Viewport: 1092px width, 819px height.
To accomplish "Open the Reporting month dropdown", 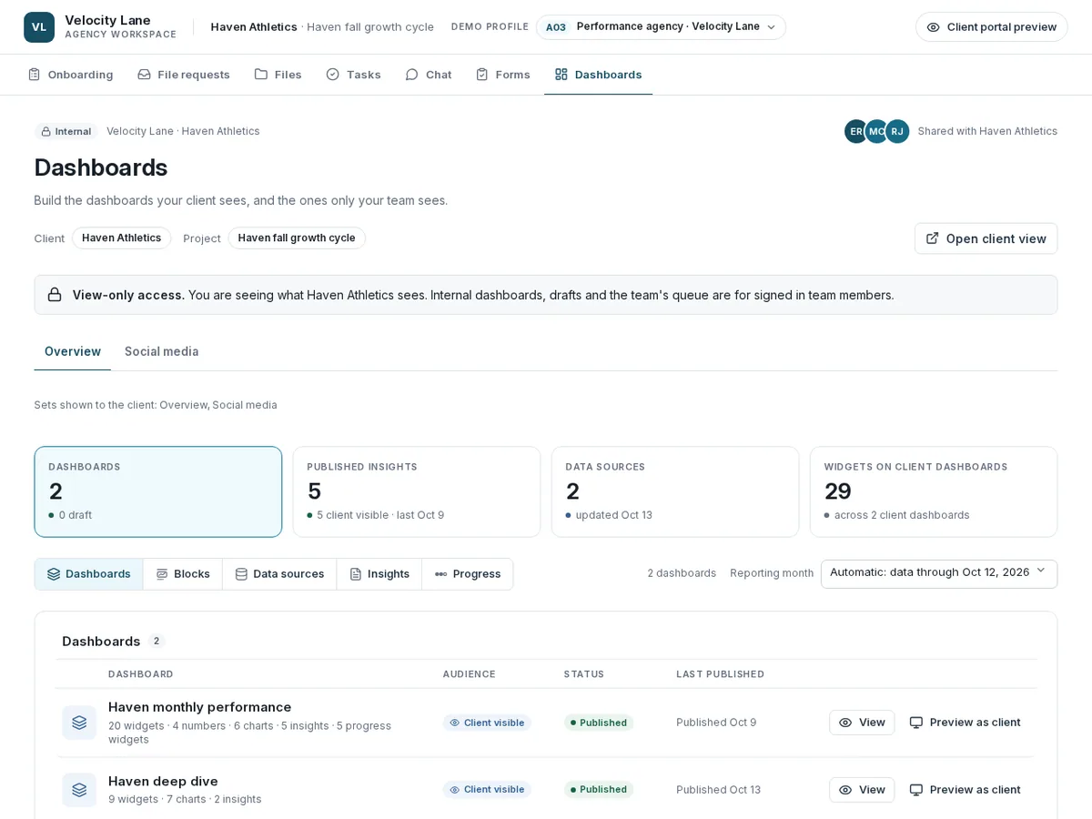I will click(939, 573).
